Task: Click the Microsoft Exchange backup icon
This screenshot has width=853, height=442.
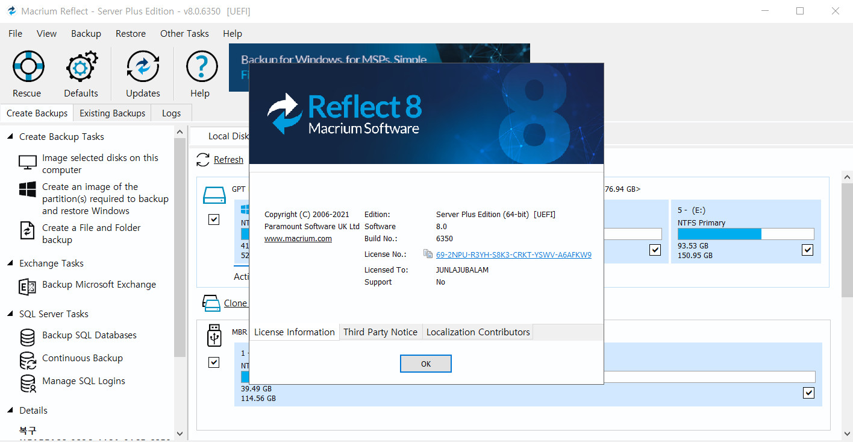Action: pos(28,286)
